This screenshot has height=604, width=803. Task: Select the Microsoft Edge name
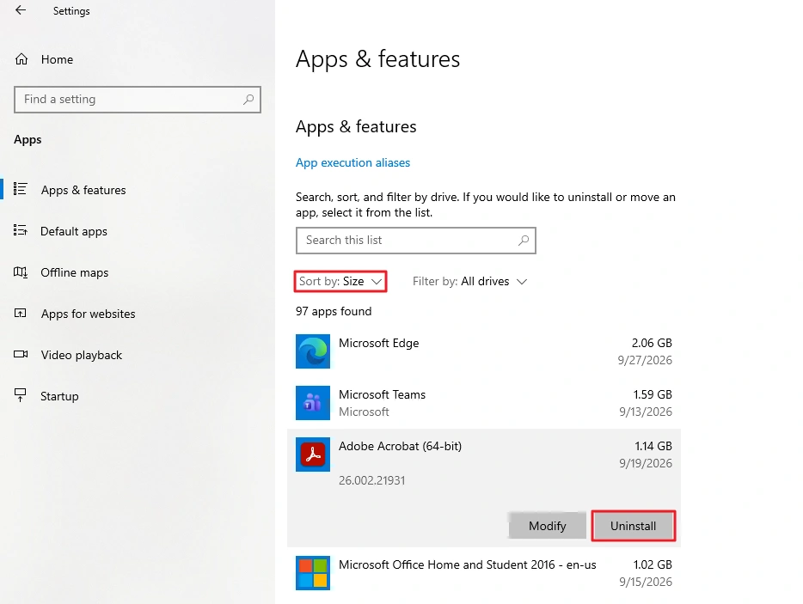379,343
